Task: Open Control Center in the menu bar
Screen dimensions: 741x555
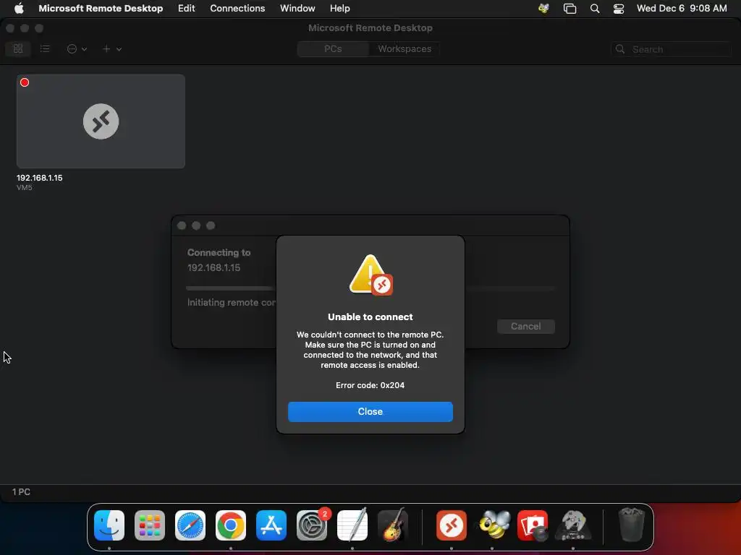Action: 619,9
